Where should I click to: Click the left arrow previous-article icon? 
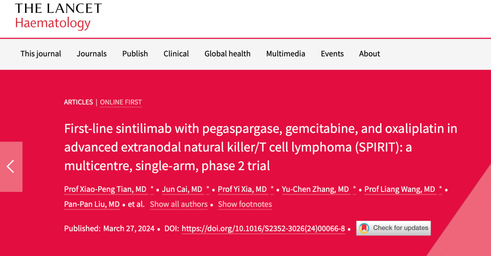click(10, 166)
